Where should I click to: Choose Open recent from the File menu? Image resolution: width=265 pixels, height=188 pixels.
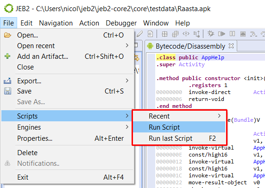(x=68, y=45)
